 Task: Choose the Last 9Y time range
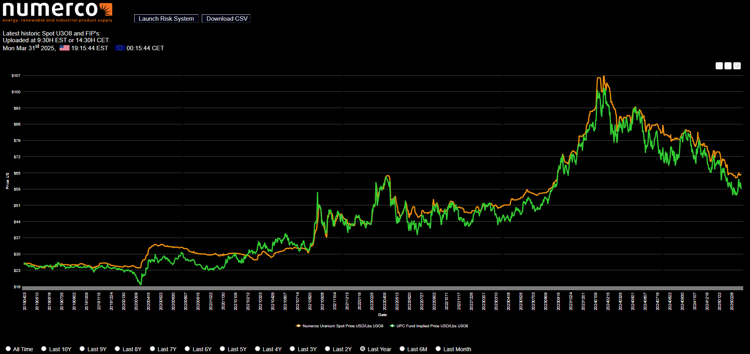coord(82,349)
